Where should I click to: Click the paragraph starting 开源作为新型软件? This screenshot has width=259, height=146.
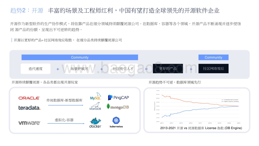coord(126,27)
